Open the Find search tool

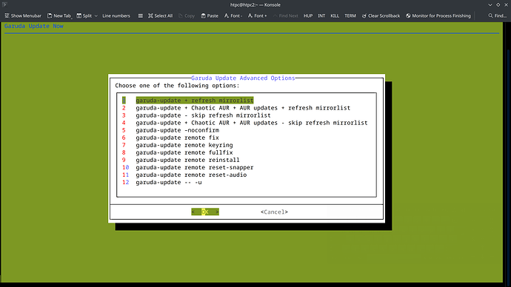coord(497,16)
